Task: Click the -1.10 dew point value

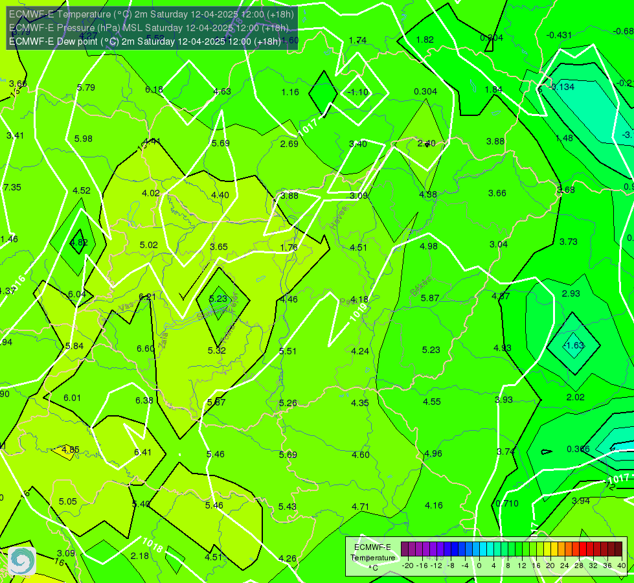Action: pyautogui.click(x=358, y=92)
